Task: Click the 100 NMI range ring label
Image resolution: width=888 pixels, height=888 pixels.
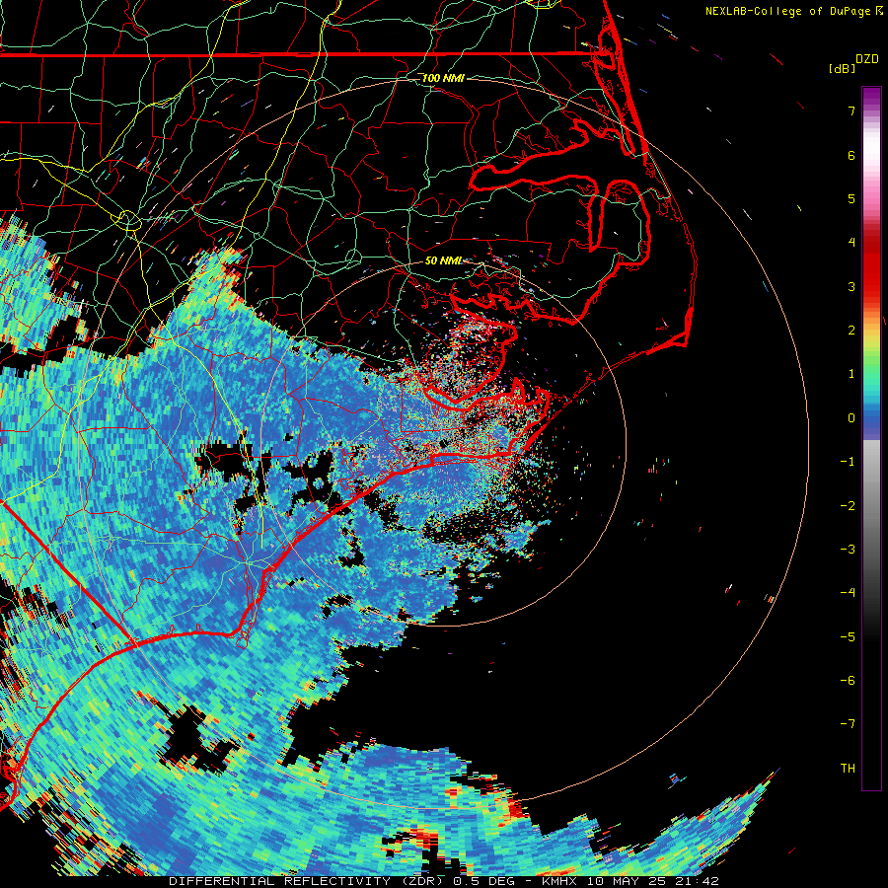Action: pos(443,78)
